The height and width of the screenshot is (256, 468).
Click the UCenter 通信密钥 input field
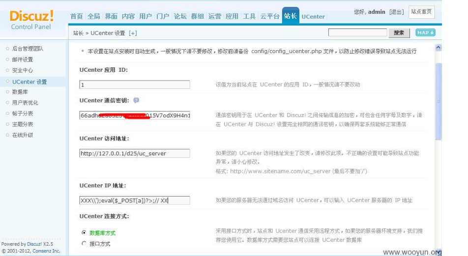coord(135,115)
